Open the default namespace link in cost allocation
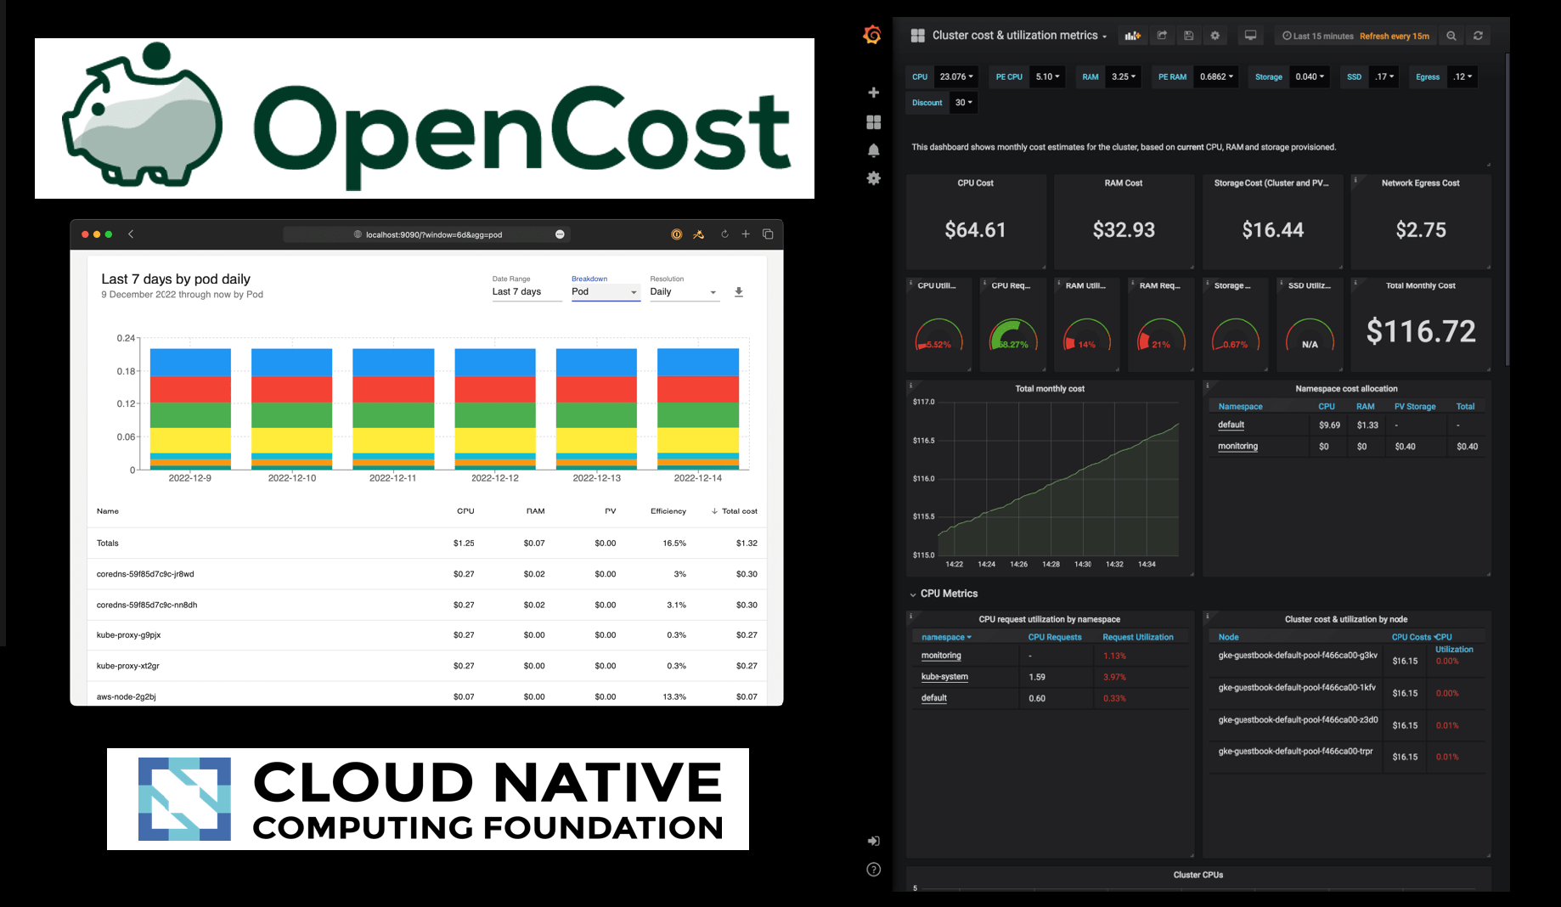This screenshot has height=907, width=1561. pos(1231,425)
